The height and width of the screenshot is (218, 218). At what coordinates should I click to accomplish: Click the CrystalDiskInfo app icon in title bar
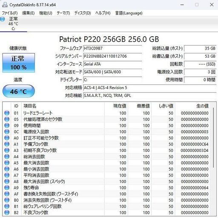[5, 5]
